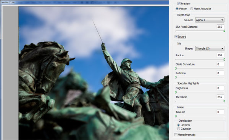Select Gaussian noise distribution
The height and width of the screenshot is (140, 229).
(178, 129)
